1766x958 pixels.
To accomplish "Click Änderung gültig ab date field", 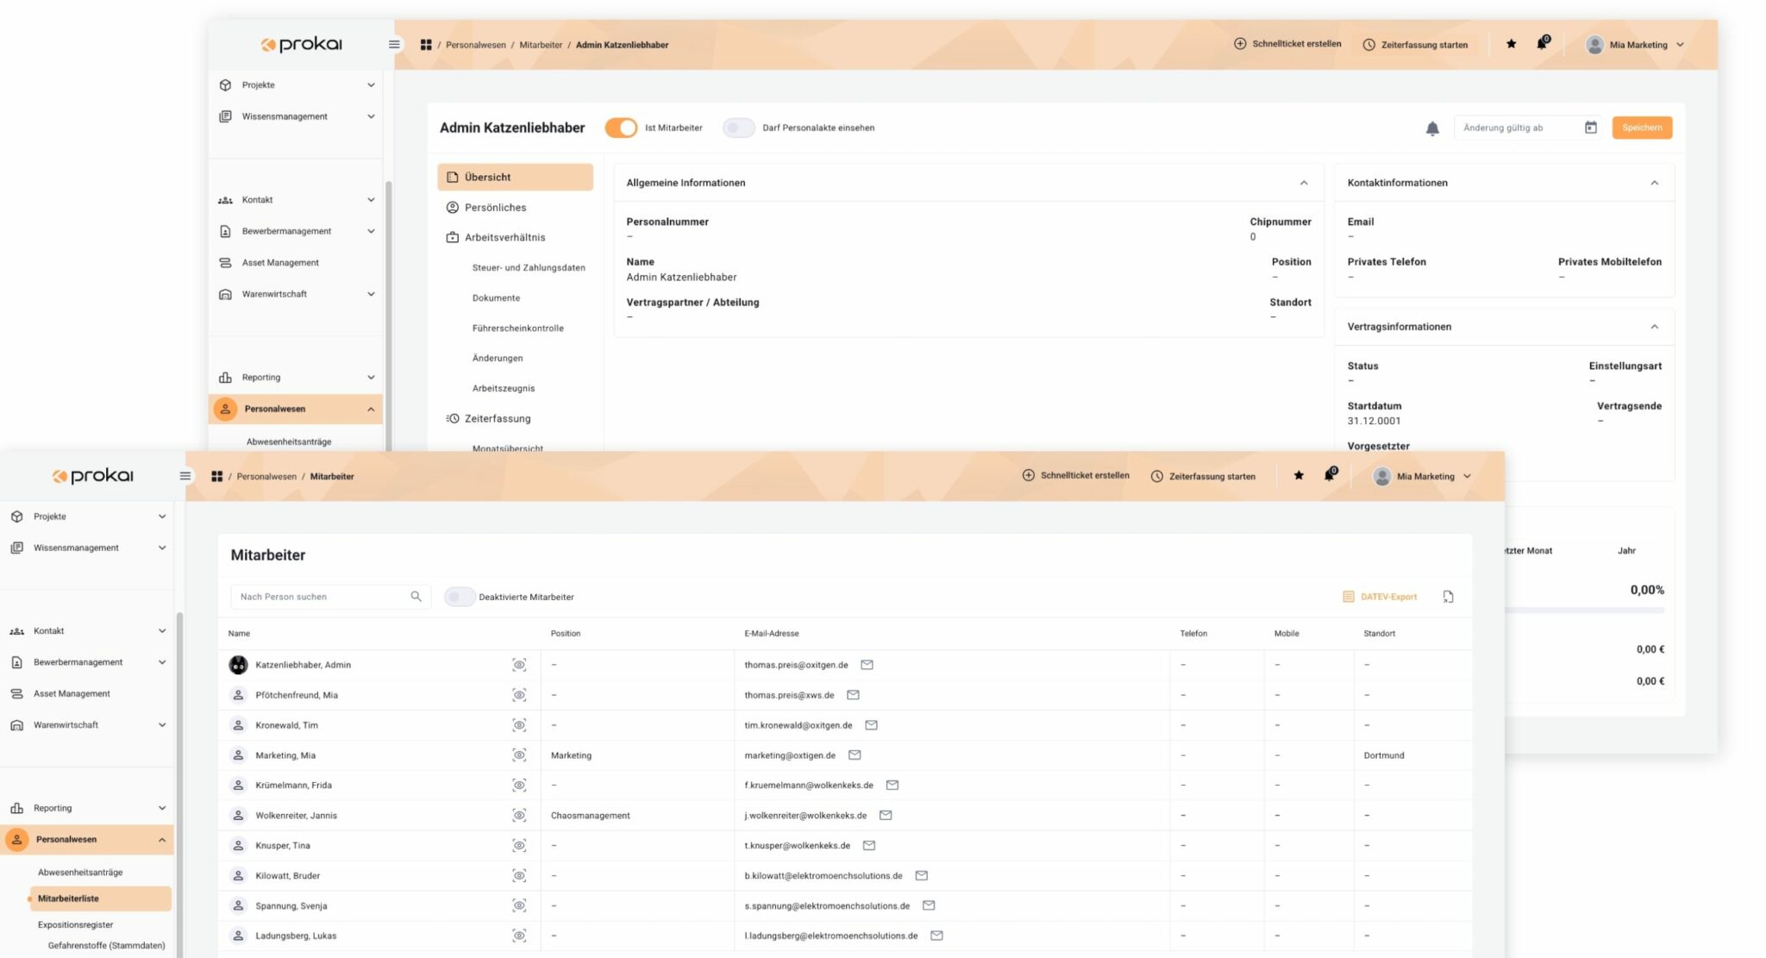I will (x=1527, y=128).
